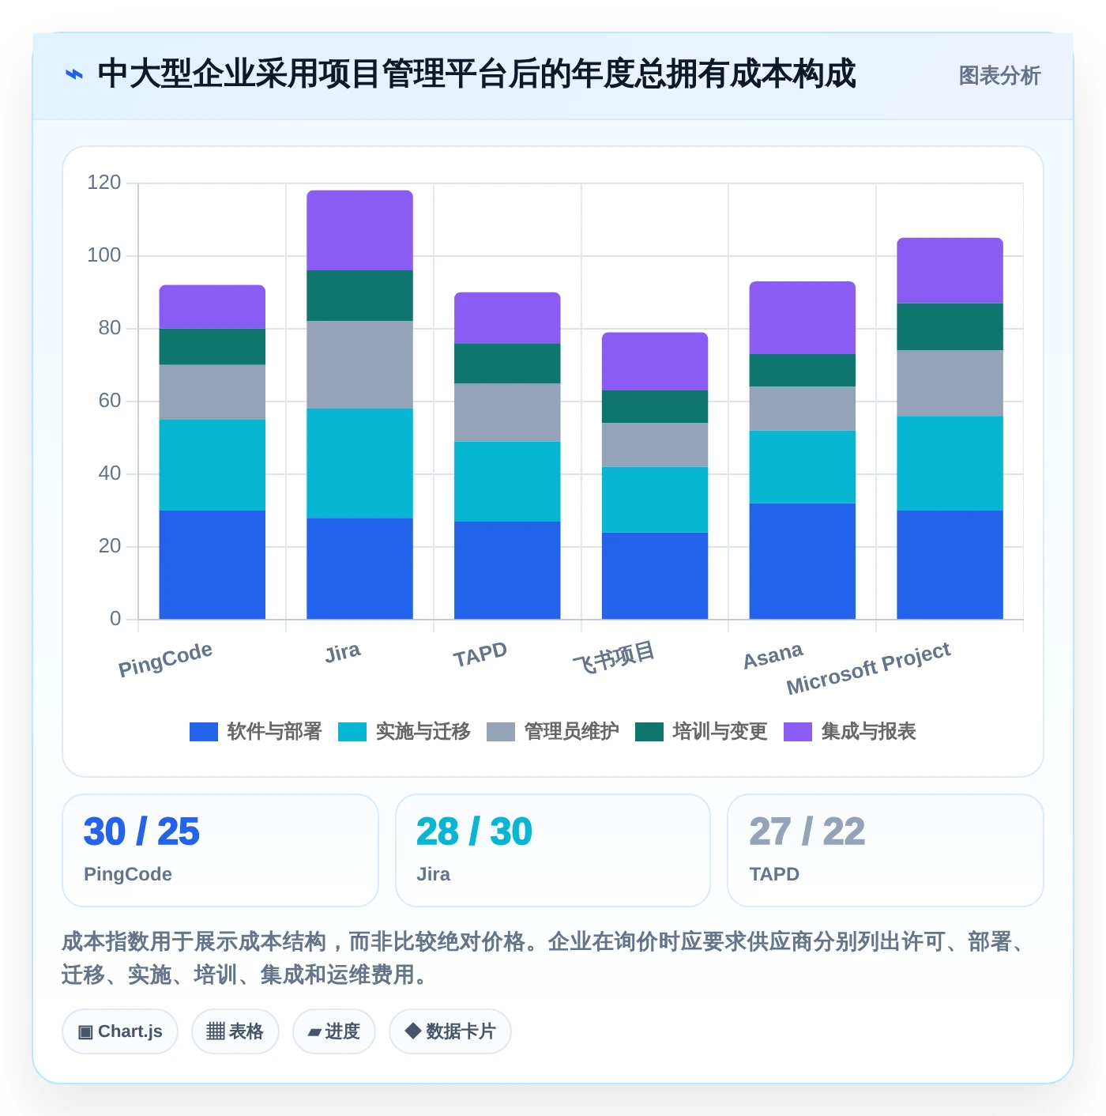Click the cyan segment of TAPD bar
The width and height of the screenshot is (1106, 1116).
click(x=507, y=481)
